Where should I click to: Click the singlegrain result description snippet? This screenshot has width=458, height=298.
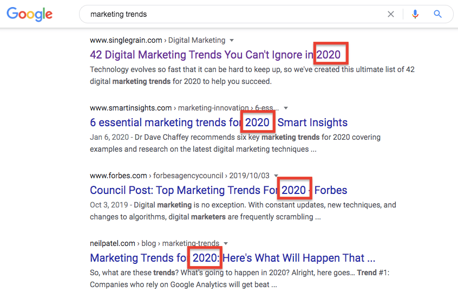(x=252, y=75)
